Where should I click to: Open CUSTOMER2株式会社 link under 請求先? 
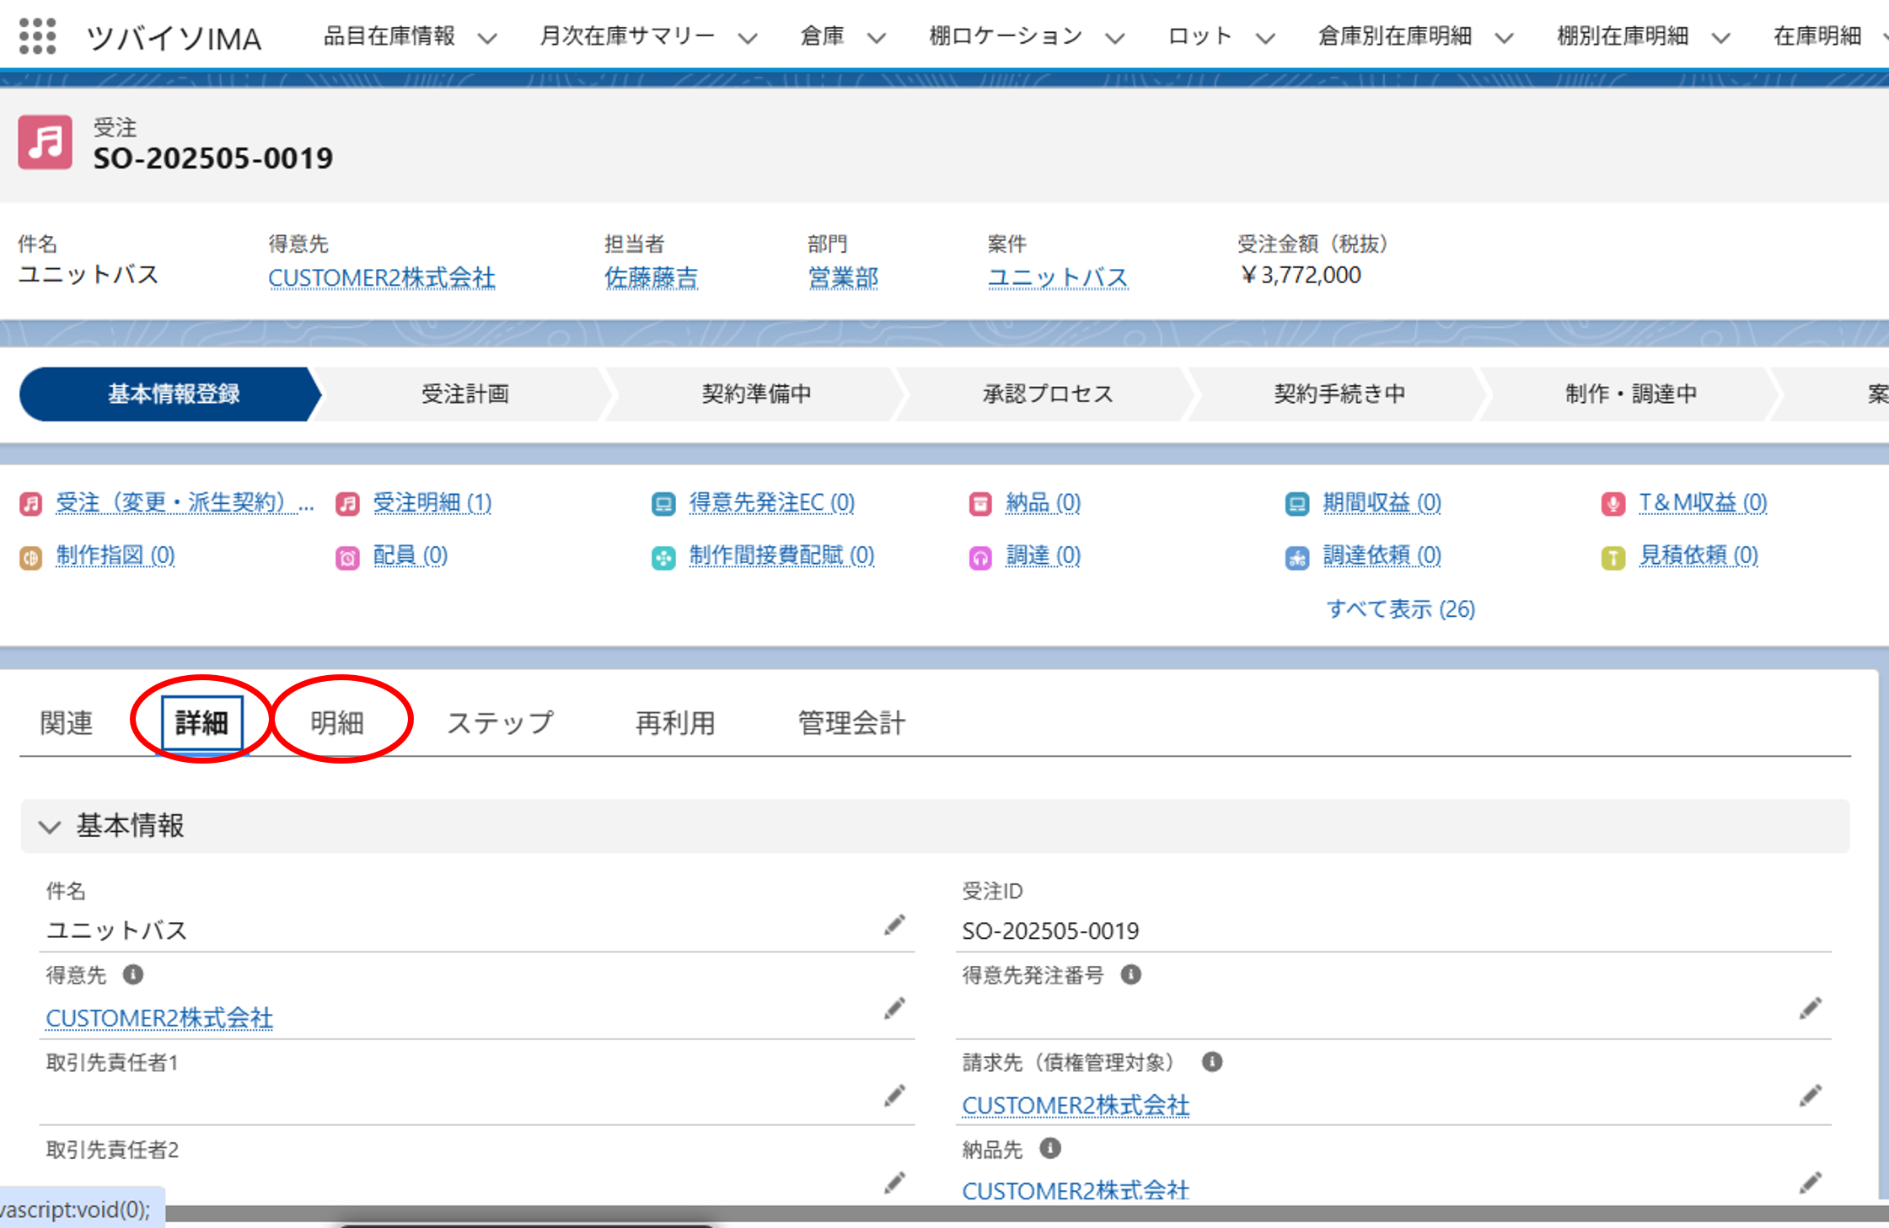click(x=1076, y=1105)
